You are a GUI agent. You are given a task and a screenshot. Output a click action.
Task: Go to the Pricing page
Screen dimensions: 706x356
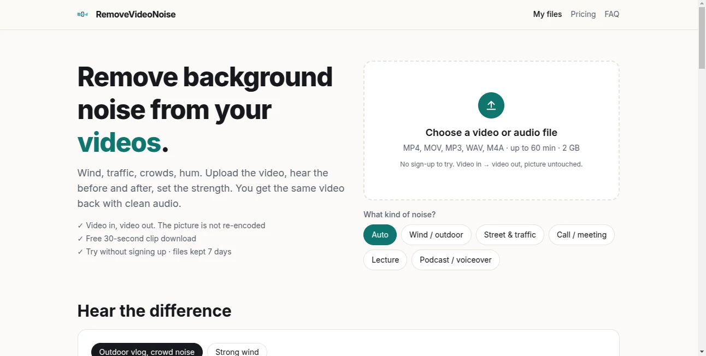583,14
